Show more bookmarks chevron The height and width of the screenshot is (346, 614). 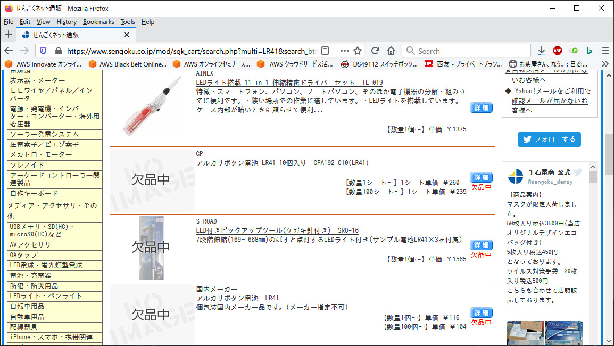pos(605,64)
